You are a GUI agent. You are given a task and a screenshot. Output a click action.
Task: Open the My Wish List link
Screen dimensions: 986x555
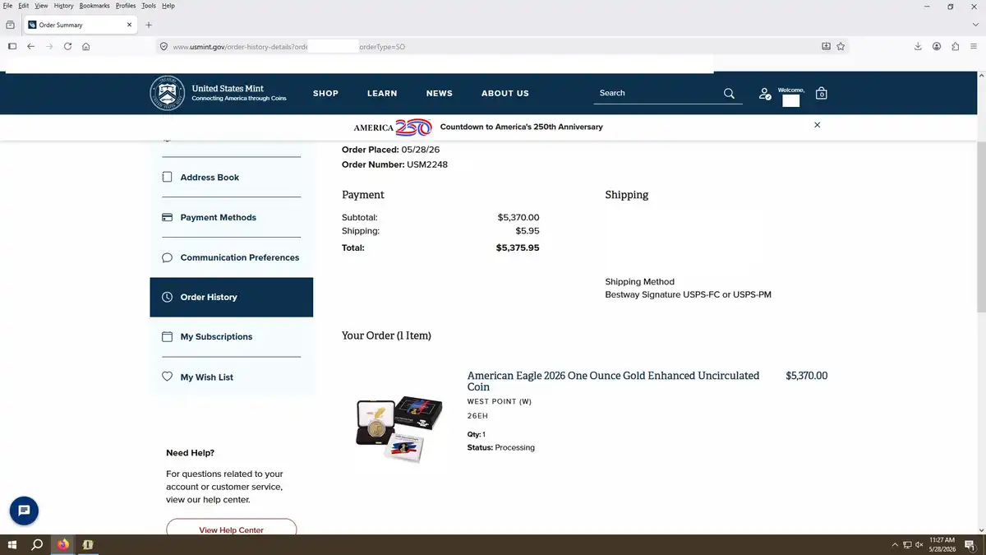tap(207, 377)
